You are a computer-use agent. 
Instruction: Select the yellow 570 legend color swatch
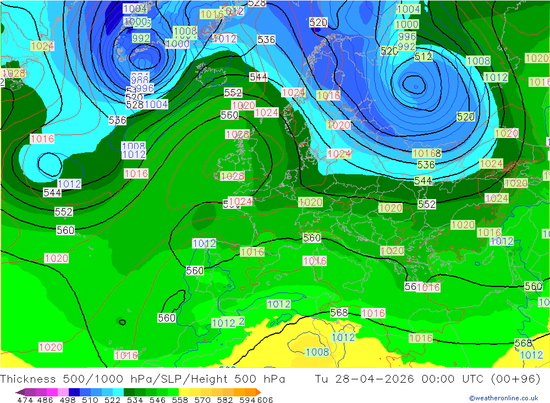(195, 392)
